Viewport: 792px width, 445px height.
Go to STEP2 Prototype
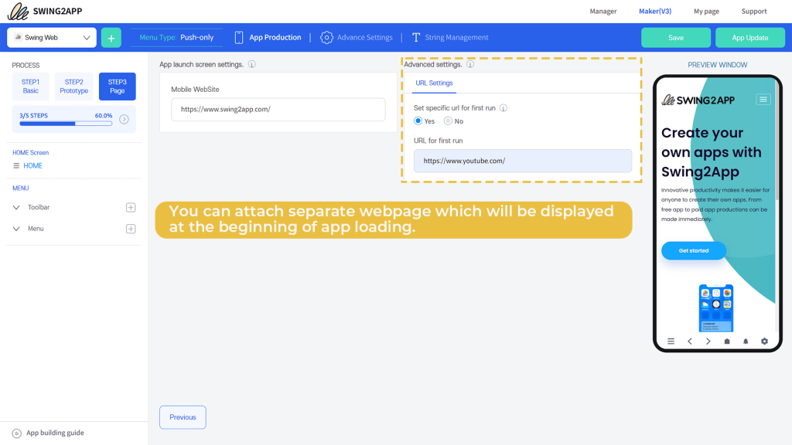(x=73, y=87)
